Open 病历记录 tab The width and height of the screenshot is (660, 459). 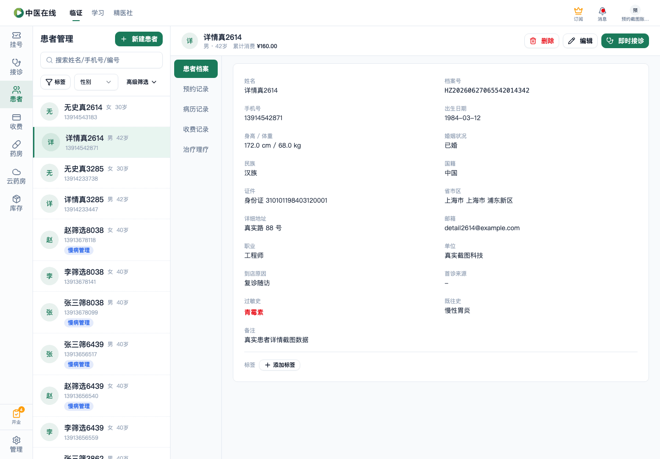click(196, 109)
